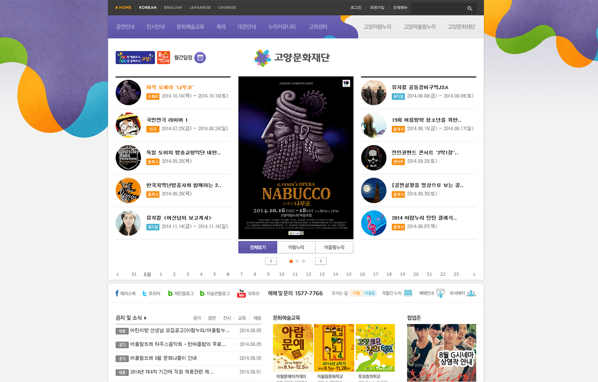Open the art museum blog (미술관블로그) icon

coord(202,293)
